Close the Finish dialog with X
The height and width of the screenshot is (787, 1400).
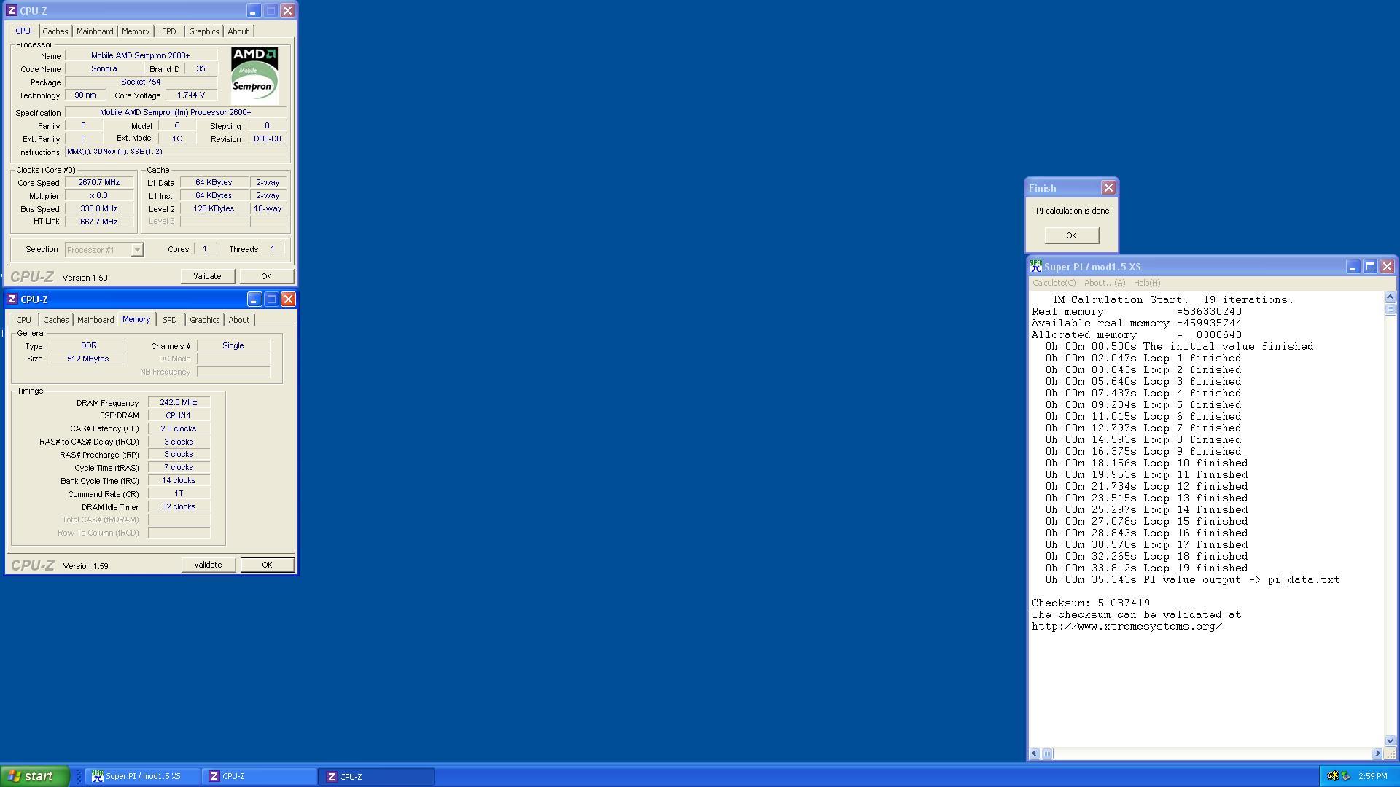click(1108, 188)
